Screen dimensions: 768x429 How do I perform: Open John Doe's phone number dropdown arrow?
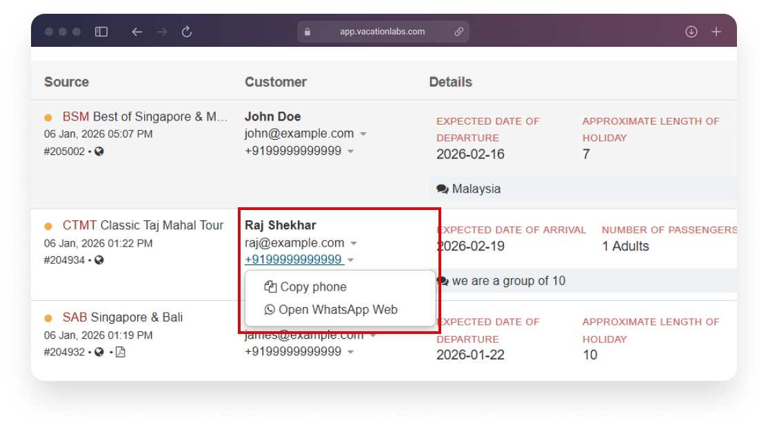(350, 151)
